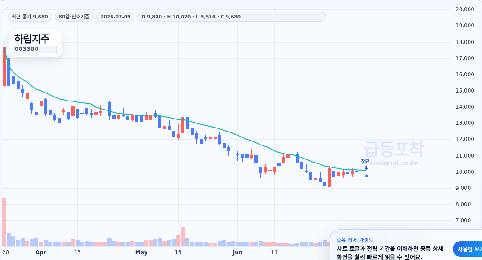Viewport: 482px width, 260px height.
Task: Click the Apr label on the time axis
Action: click(x=40, y=252)
